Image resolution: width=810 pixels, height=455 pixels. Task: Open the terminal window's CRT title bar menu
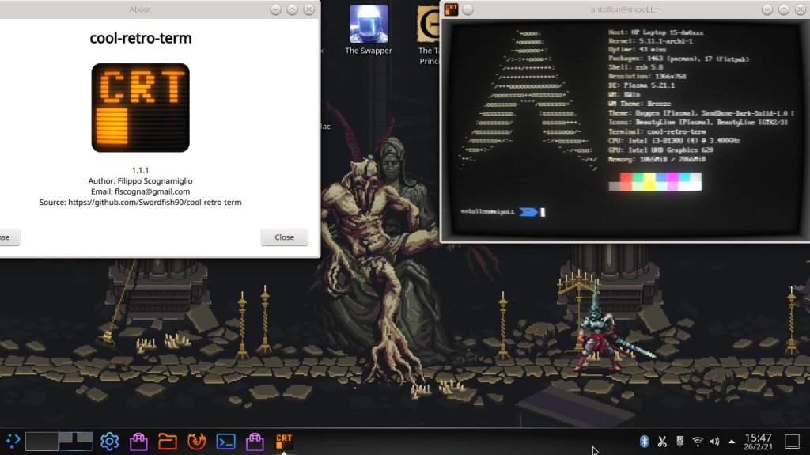point(452,9)
